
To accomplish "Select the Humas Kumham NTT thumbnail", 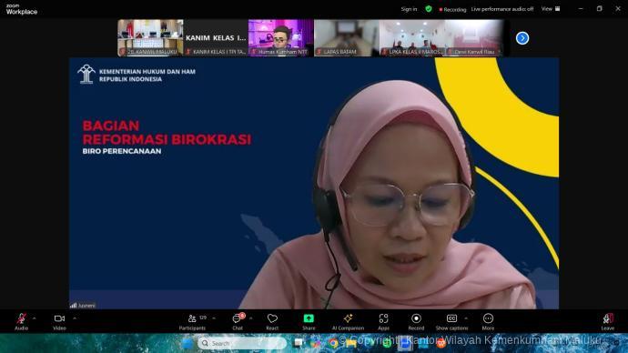I will [280, 37].
